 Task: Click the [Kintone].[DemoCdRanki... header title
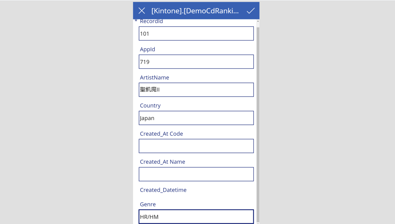[x=195, y=11]
